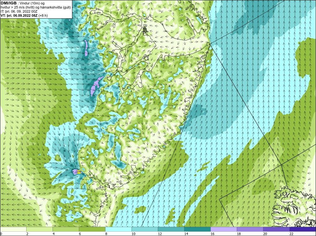Click the legend scale value 22
The image size is (316, 236).
291,234
